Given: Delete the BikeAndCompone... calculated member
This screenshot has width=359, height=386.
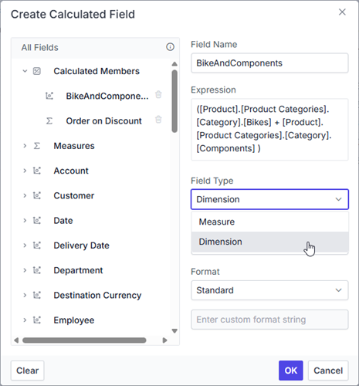Looking at the screenshot, I should pos(158,94).
